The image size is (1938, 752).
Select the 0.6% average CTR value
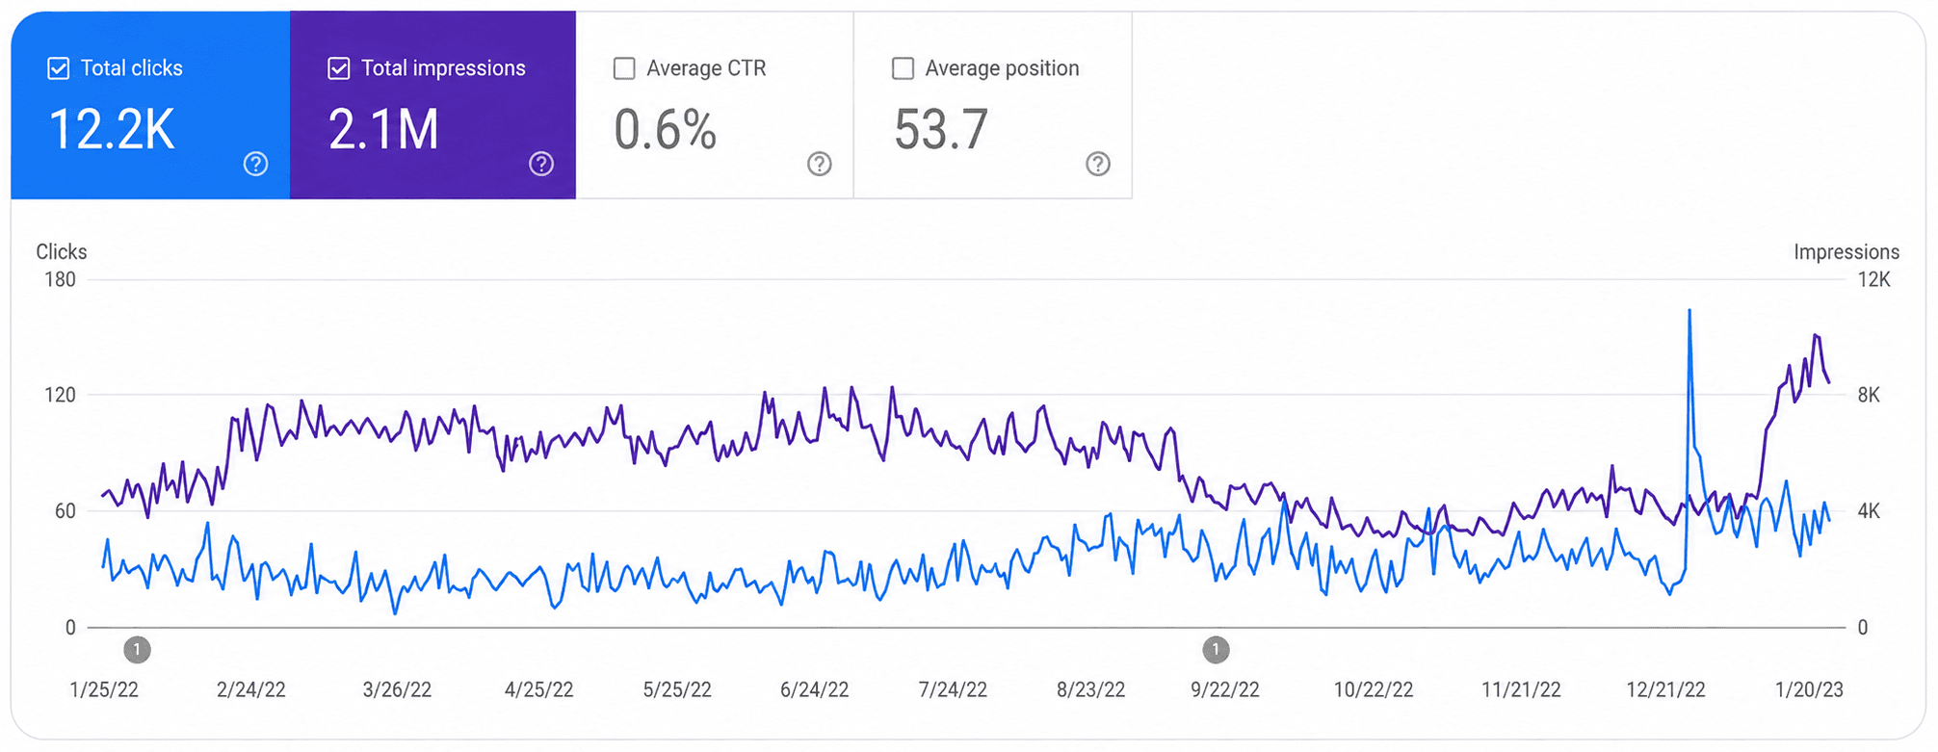666,129
